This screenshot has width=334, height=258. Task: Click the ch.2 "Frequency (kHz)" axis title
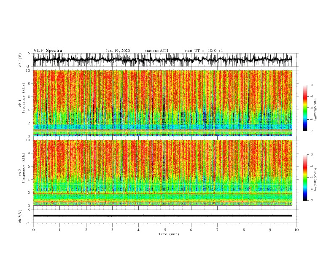pyautogui.click(x=24, y=168)
